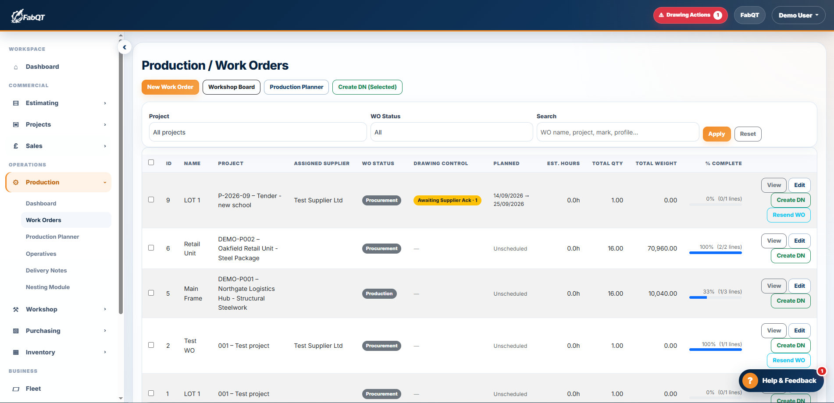Click the Awaiting Supplier Ack badge
The width and height of the screenshot is (834, 403).
tap(447, 201)
